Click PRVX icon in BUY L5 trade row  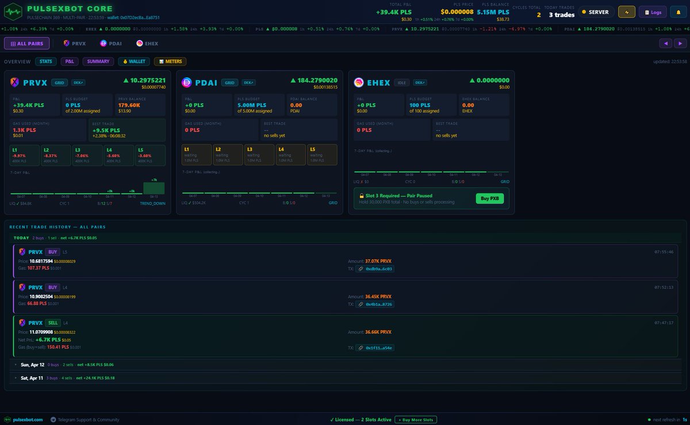tap(22, 252)
